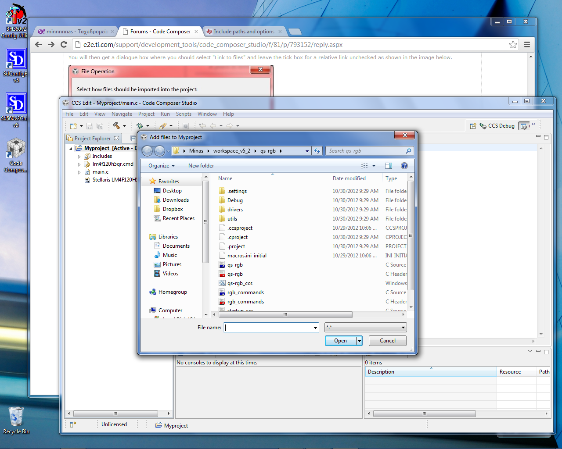Select Dropbox in the navigation pane

[x=173, y=209]
